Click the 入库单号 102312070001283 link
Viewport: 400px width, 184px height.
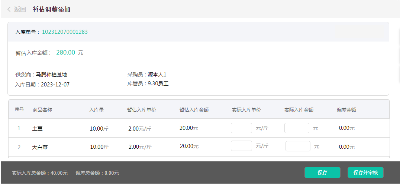65,32
